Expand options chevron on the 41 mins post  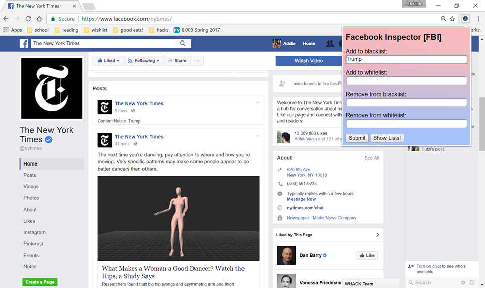(x=257, y=136)
